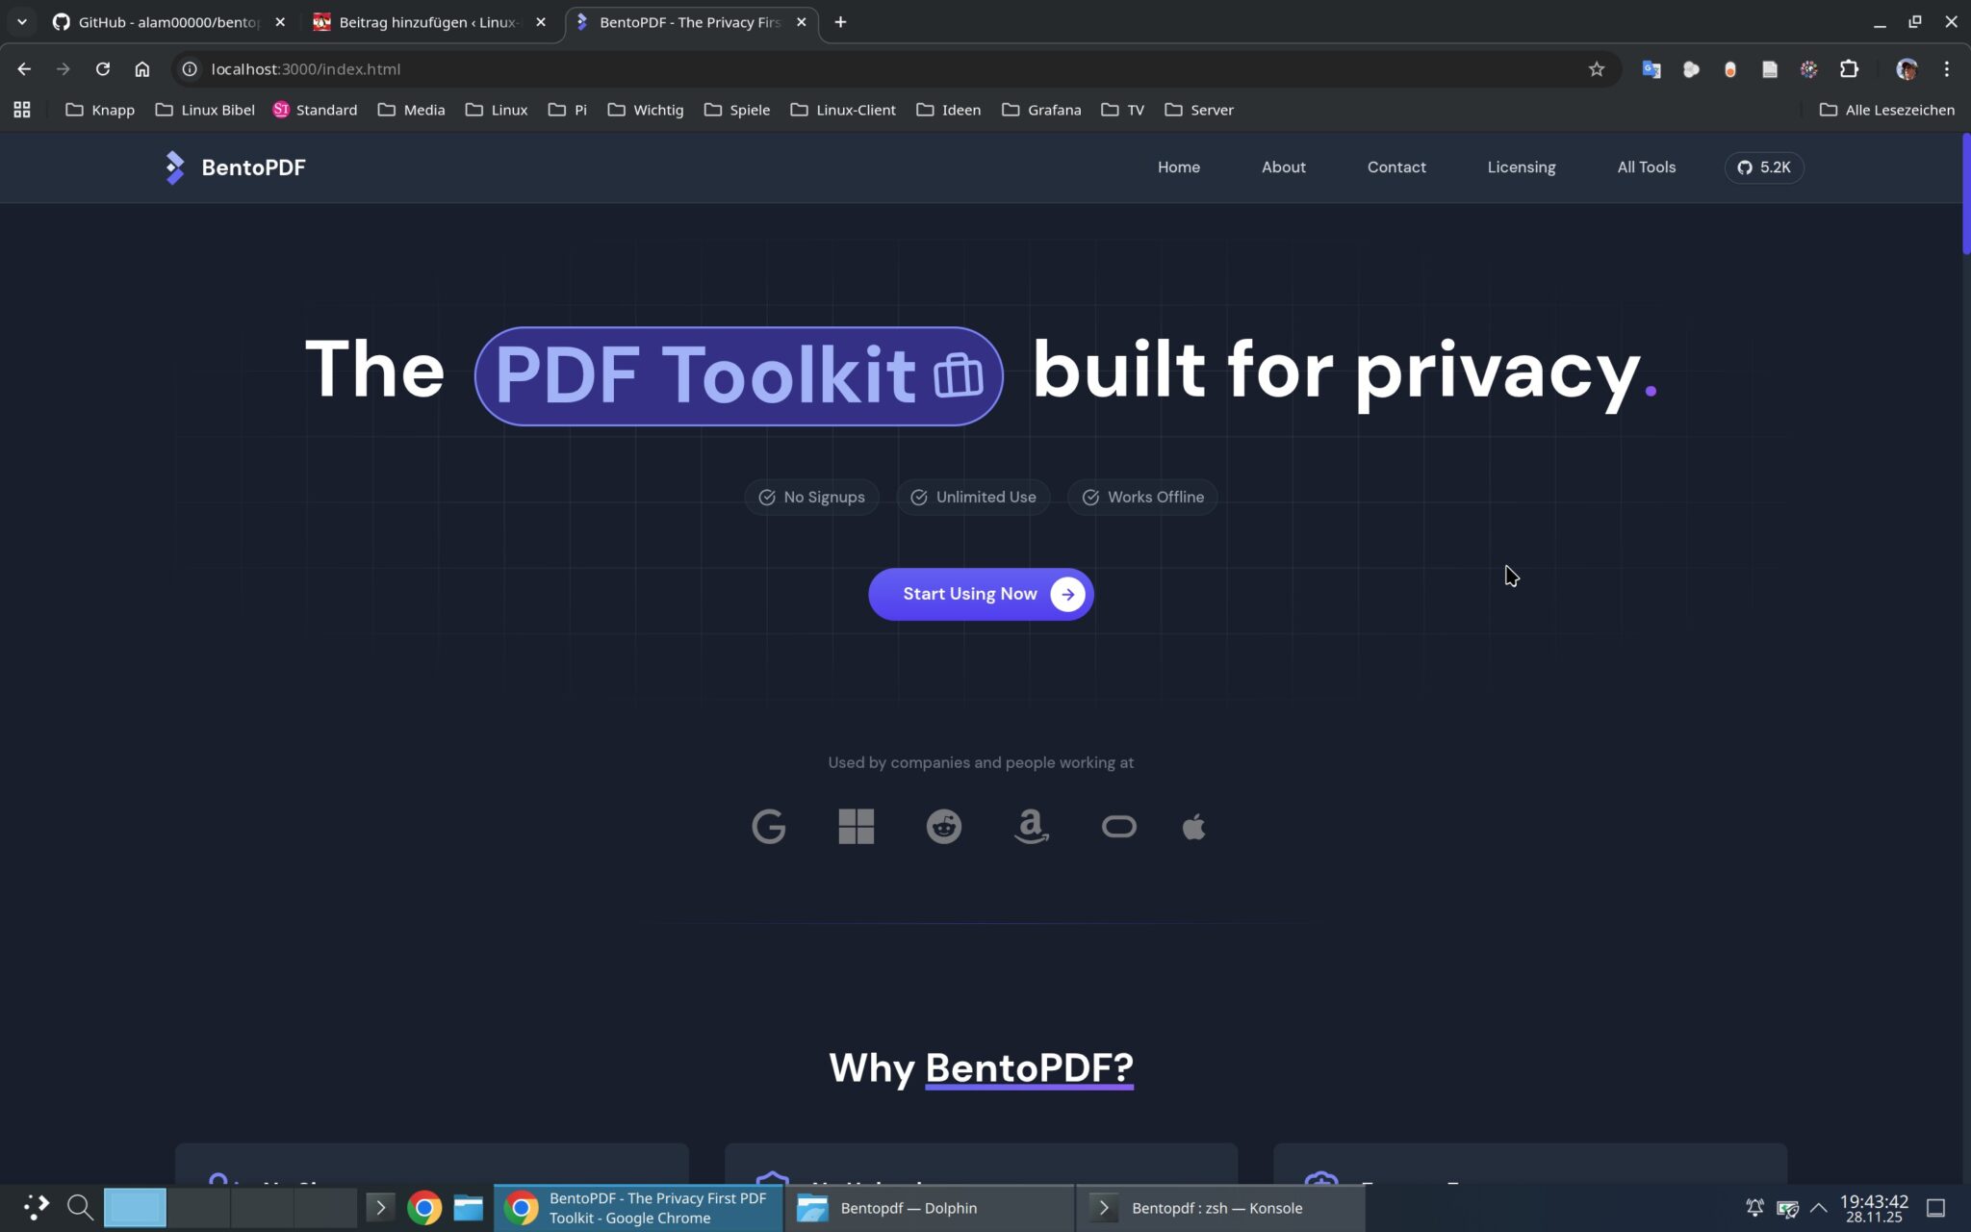Click the Google company logo
The image size is (1971, 1232).
(x=768, y=826)
